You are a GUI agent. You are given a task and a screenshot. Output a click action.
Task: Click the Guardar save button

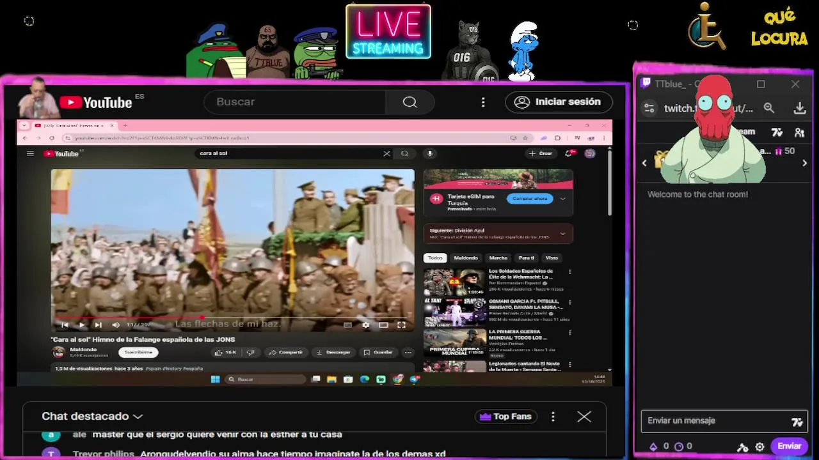pyautogui.click(x=378, y=352)
